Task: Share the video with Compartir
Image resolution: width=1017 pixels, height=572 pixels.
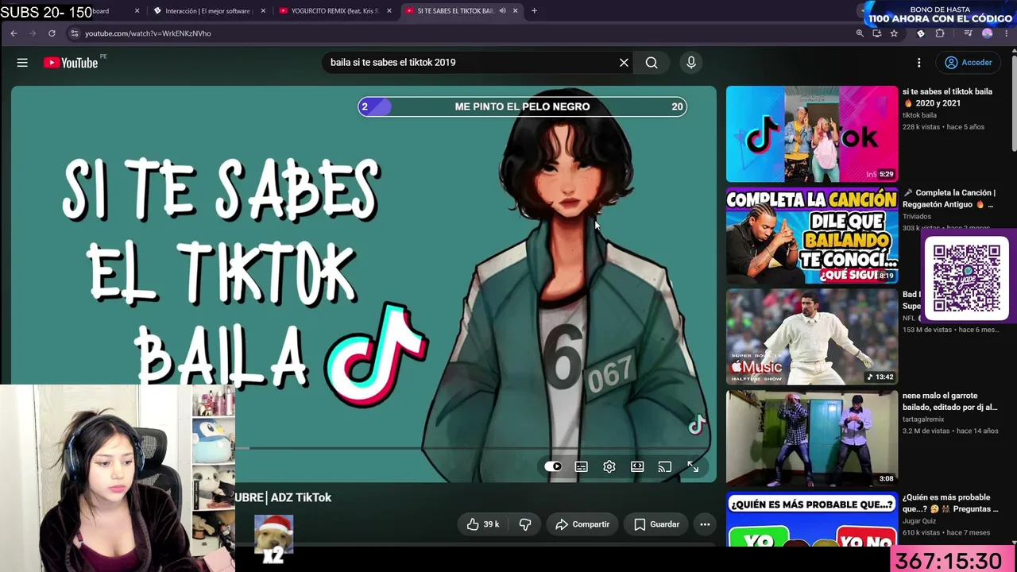Action: click(x=582, y=524)
